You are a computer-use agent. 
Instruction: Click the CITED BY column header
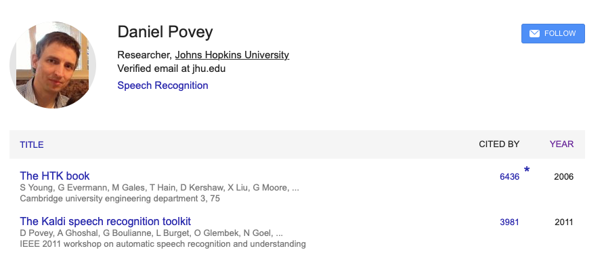click(x=499, y=144)
